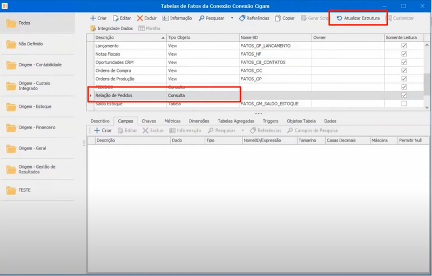Sort by the Descrição column header arrow

pos(163,38)
